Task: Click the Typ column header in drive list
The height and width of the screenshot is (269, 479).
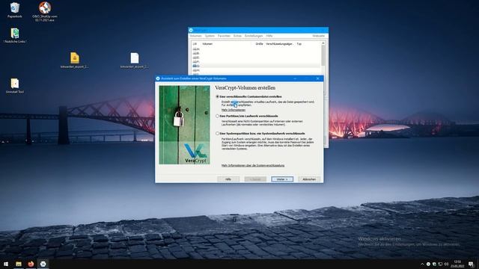Action: (299, 44)
